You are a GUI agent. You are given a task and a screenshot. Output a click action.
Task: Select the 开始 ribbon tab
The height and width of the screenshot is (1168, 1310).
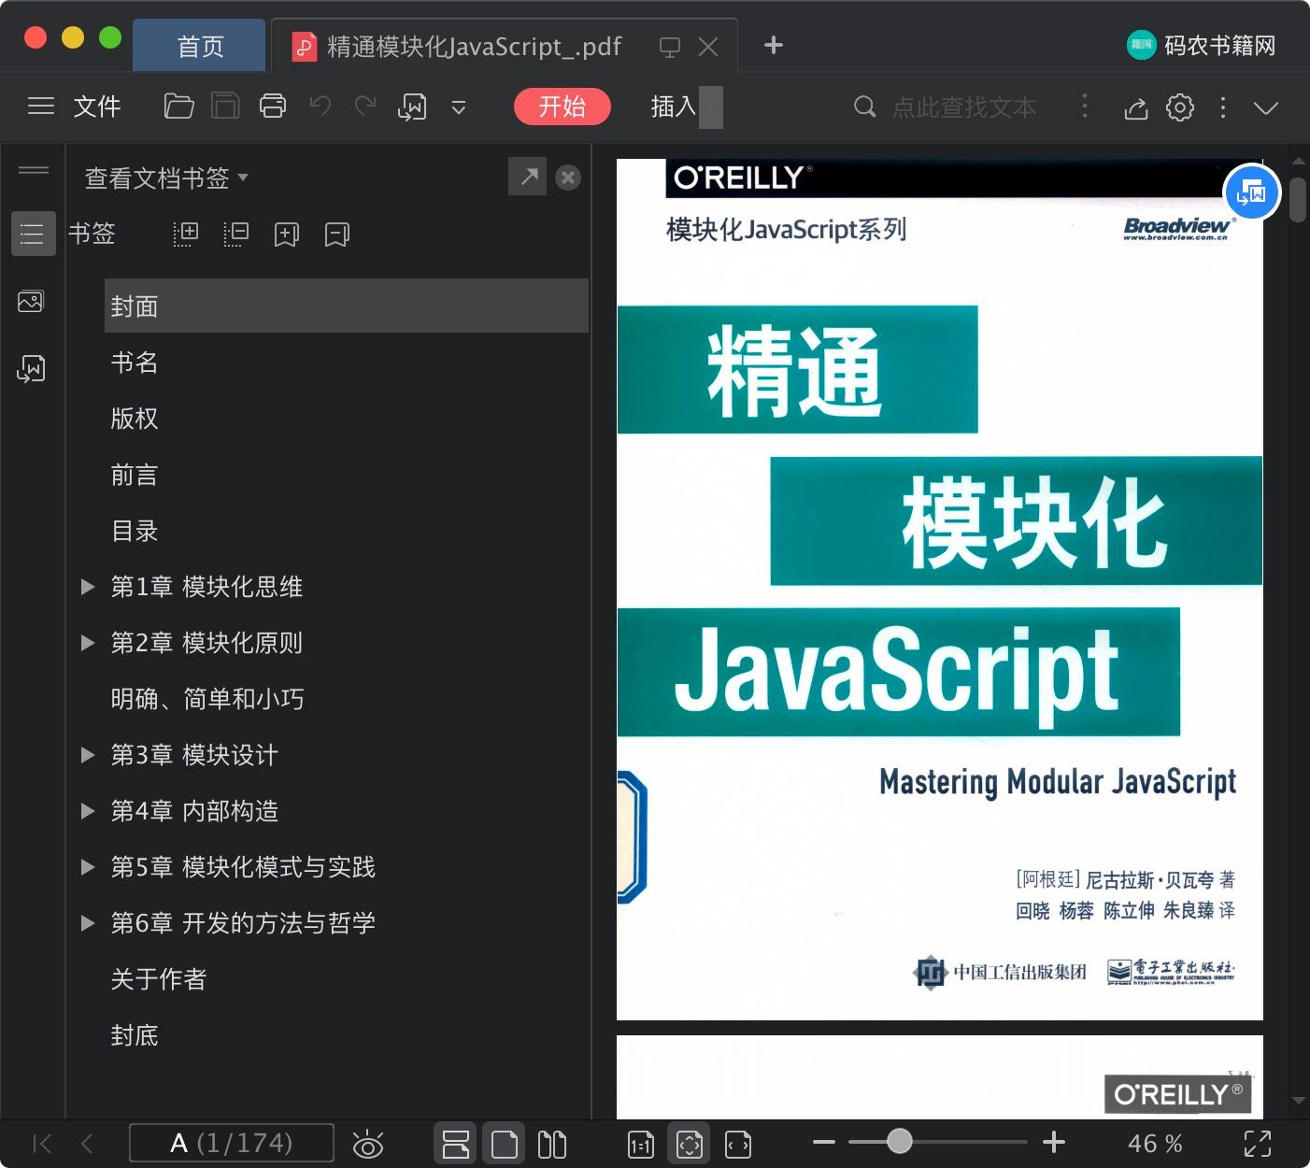pos(562,107)
